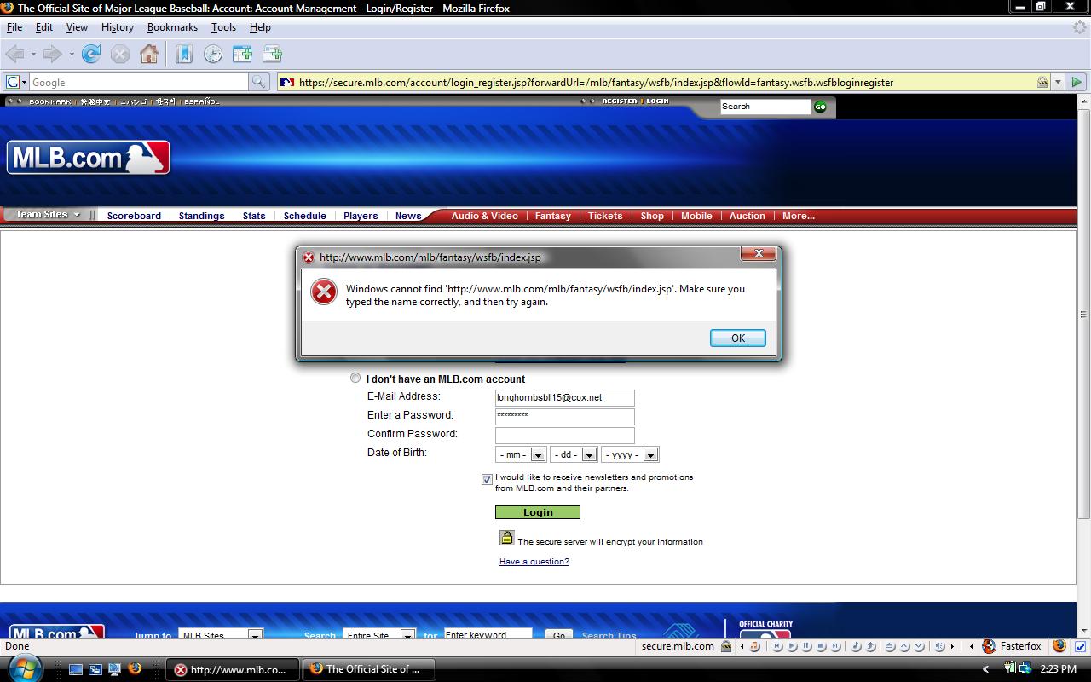Open the Scoreboard navigation link

pos(134,216)
